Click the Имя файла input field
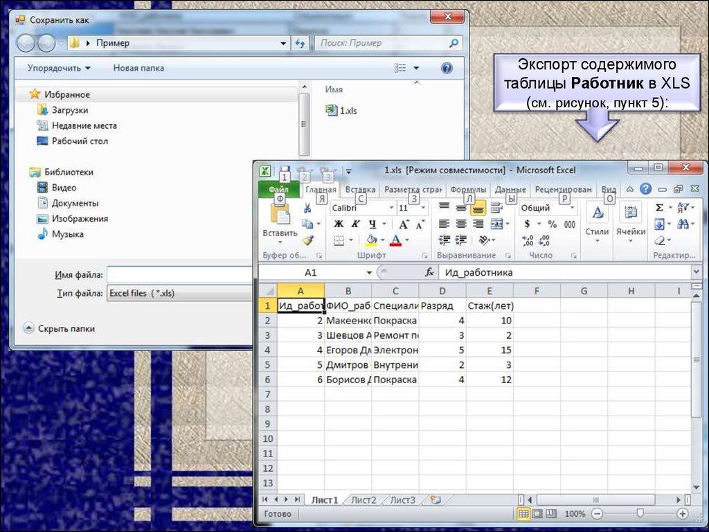The width and height of the screenshot is (709, 532). [180, 275]
